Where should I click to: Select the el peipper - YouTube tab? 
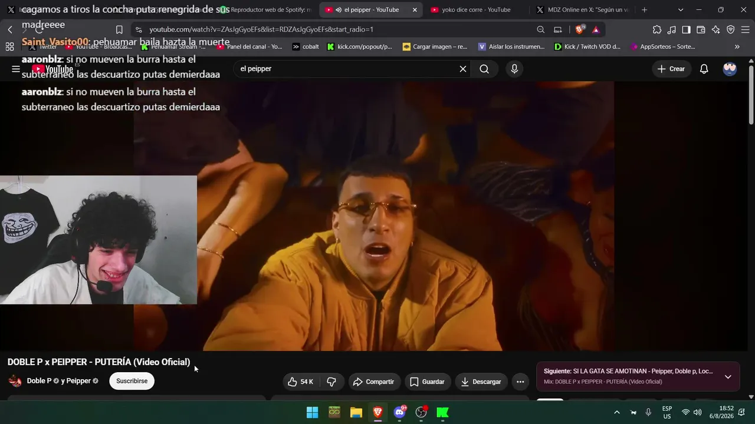(370, 10)
